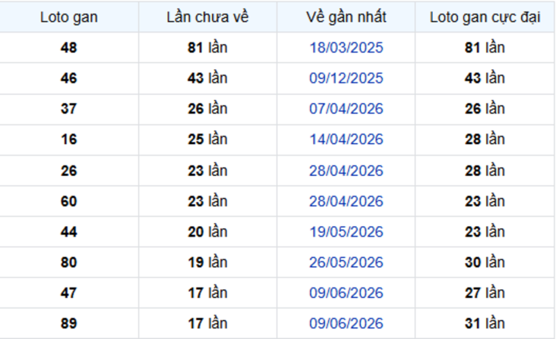Screen dimensions: 556x339
Task: Click "27 lần" in the loto 47 row
Action: [485, 293]
